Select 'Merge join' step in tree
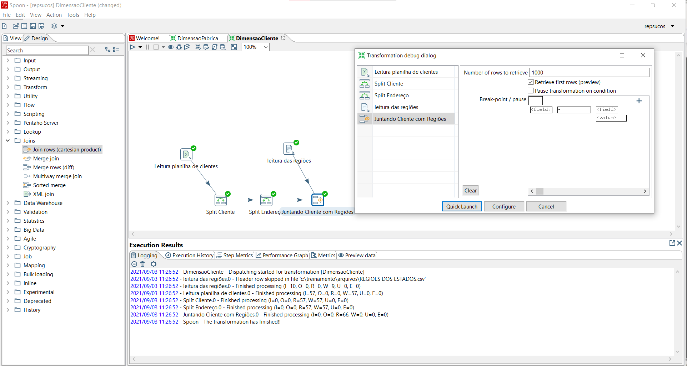 tap(46, 159)
